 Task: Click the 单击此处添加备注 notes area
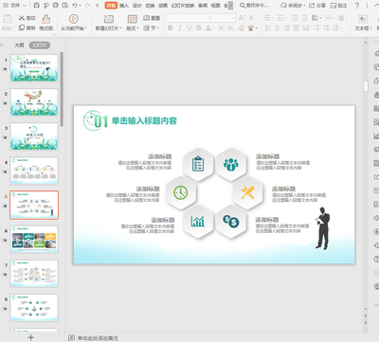pyautogui.click(x=98, y=338)
